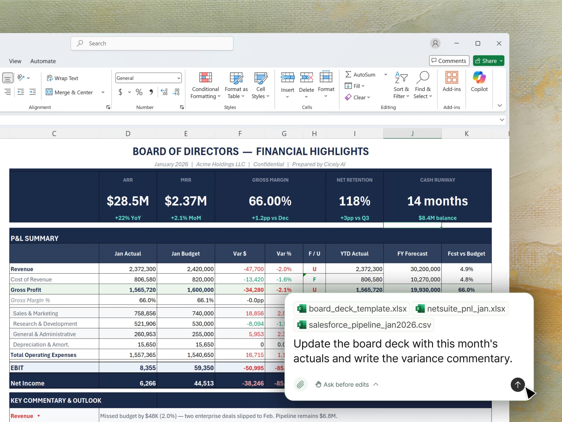Viewport: 562px width, 422px height.
Task: Click the attach file paperclip icon
Action: 300,384
